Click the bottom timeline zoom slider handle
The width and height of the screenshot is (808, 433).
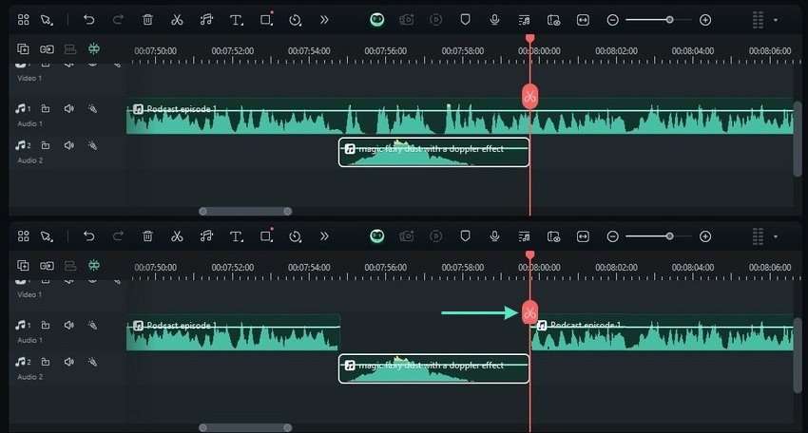click(x=669, y=236)
